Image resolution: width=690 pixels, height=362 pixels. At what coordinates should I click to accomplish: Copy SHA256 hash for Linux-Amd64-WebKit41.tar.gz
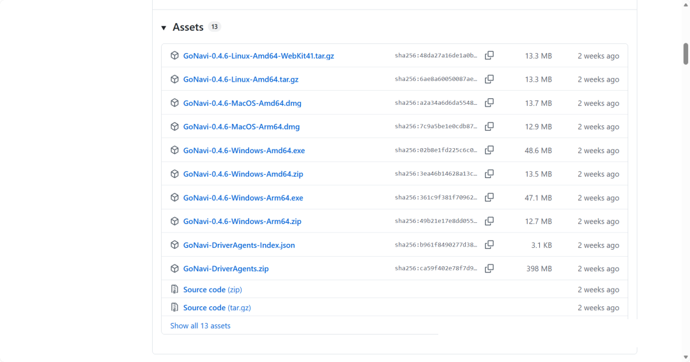coord(489,56)
